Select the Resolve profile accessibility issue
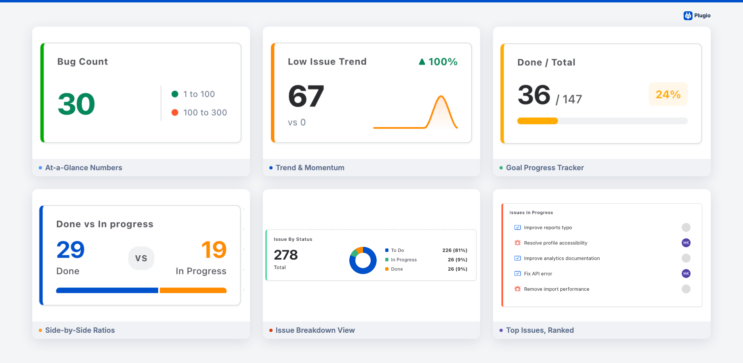This screenshot has height=363, width=743. tap(556, 243)
